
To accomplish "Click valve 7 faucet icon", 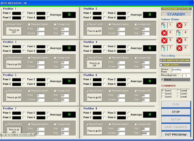I will [x=164, y=48].
